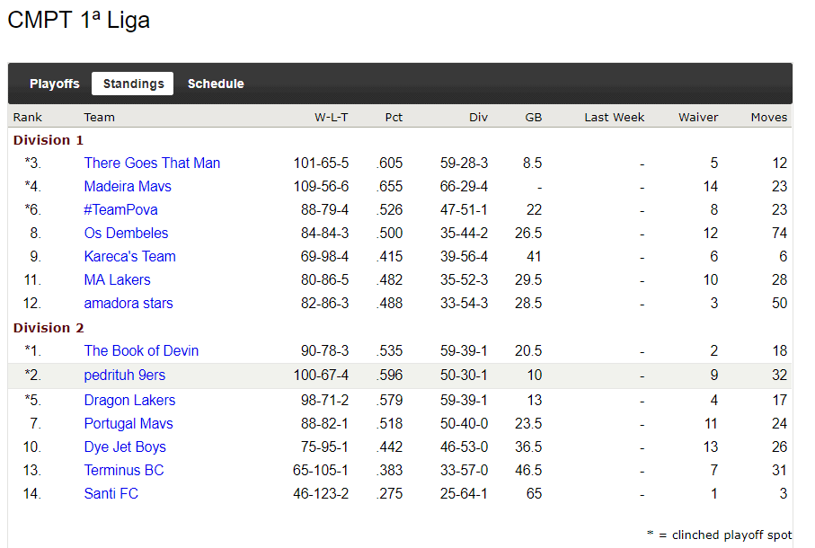Click the .579 percentage for Dragon Lakers

click(389, 401)
